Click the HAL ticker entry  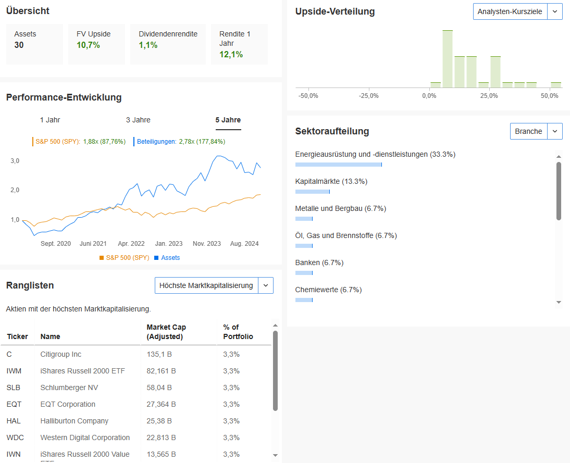[14, 421]
